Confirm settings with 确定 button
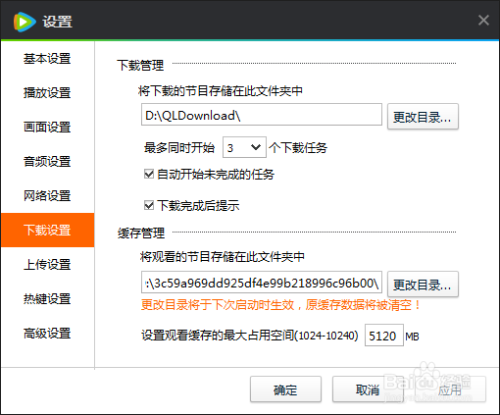500x415 pixels. (285, 389)
